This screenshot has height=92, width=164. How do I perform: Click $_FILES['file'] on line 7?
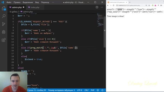click(x=39, y=25)
